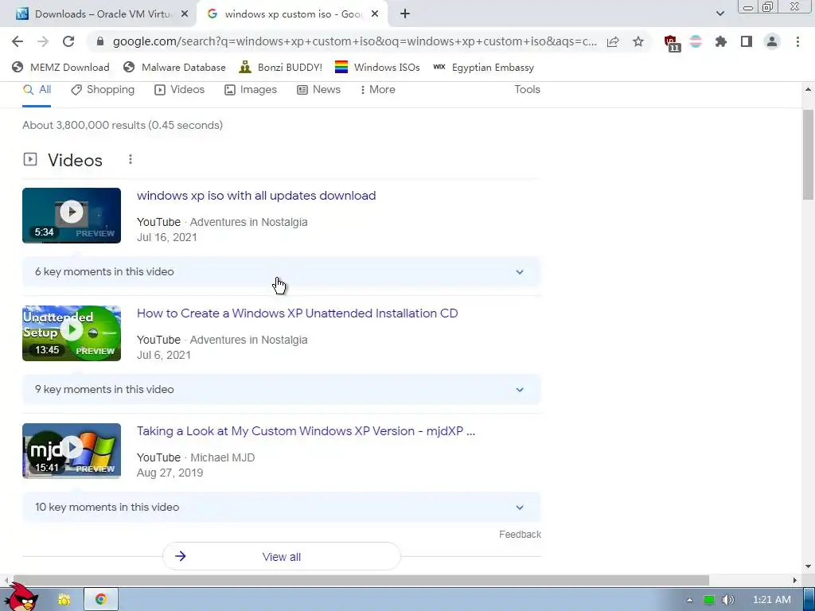Switch to Images results
815x611 pixels.
251,89
